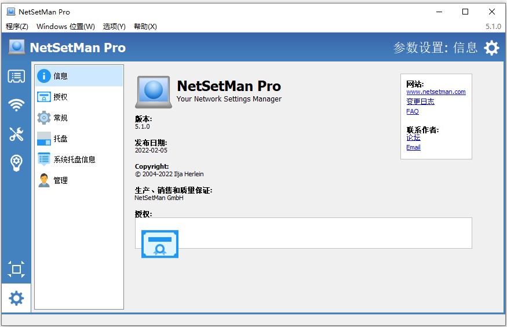Select the 系统托盘信息 settings category
Viewport: 507px width, 327px height.
(x=79, y=159)
